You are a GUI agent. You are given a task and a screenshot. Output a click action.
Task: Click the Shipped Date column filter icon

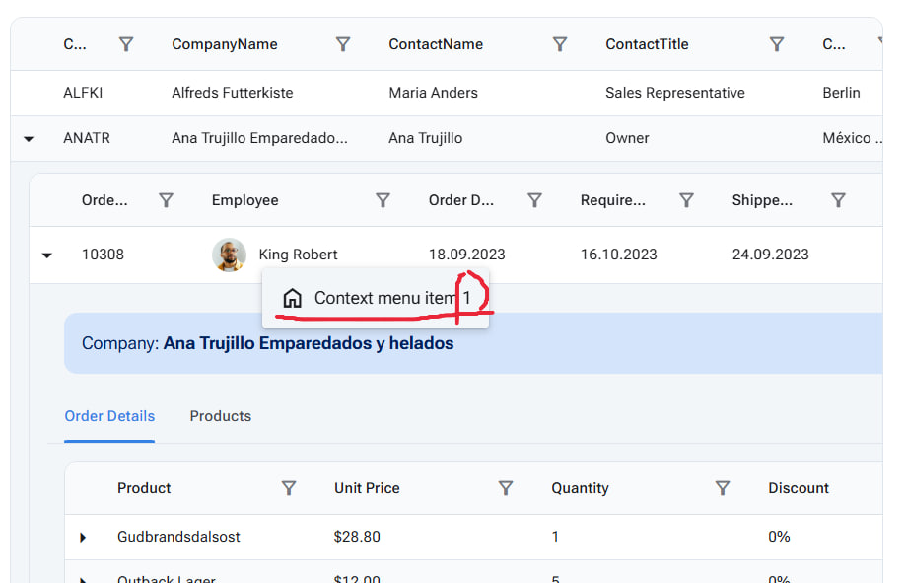click(839, 200)
